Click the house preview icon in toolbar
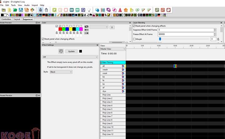The width and height of the screenshot is (225, 139). point(126,10)
